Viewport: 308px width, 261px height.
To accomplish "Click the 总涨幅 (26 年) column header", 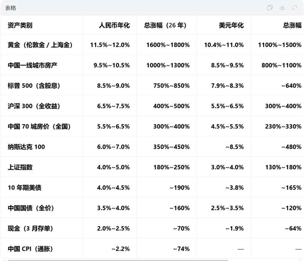I will pos(166,25).
